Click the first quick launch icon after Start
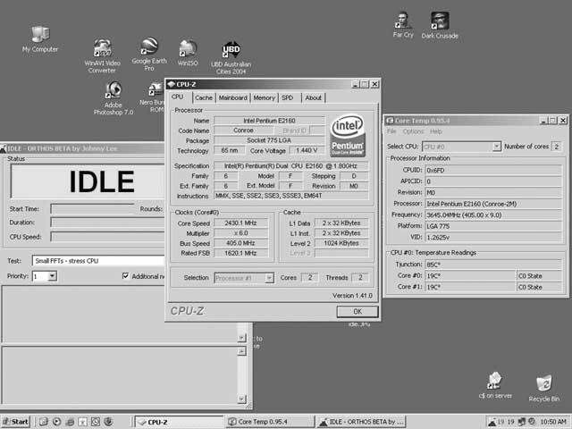Viewport: 572px width, 429px height. coord(44,422)
